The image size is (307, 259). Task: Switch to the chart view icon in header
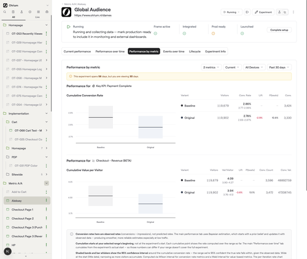[x=285, y=12]
